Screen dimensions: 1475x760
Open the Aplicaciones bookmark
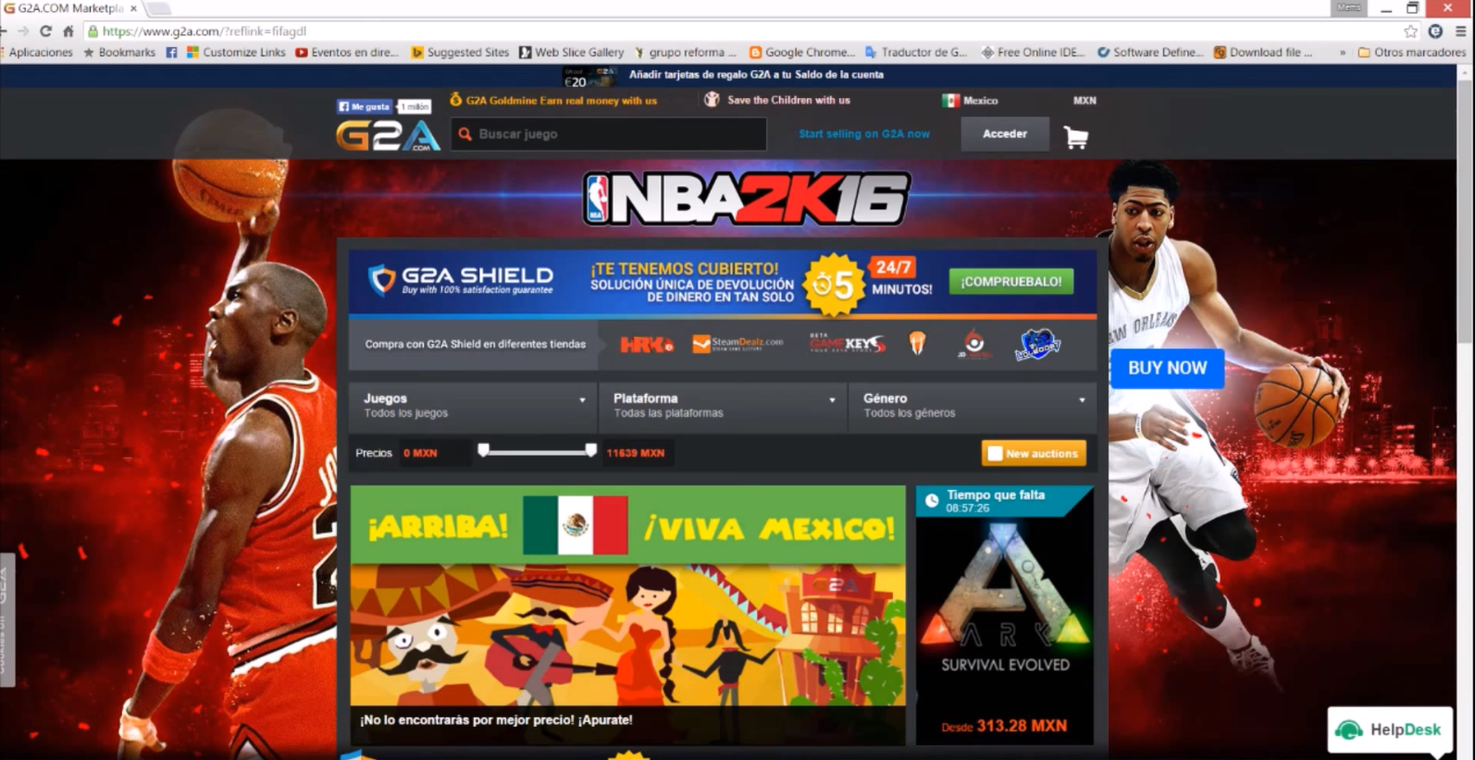click(x=40, y=53)
